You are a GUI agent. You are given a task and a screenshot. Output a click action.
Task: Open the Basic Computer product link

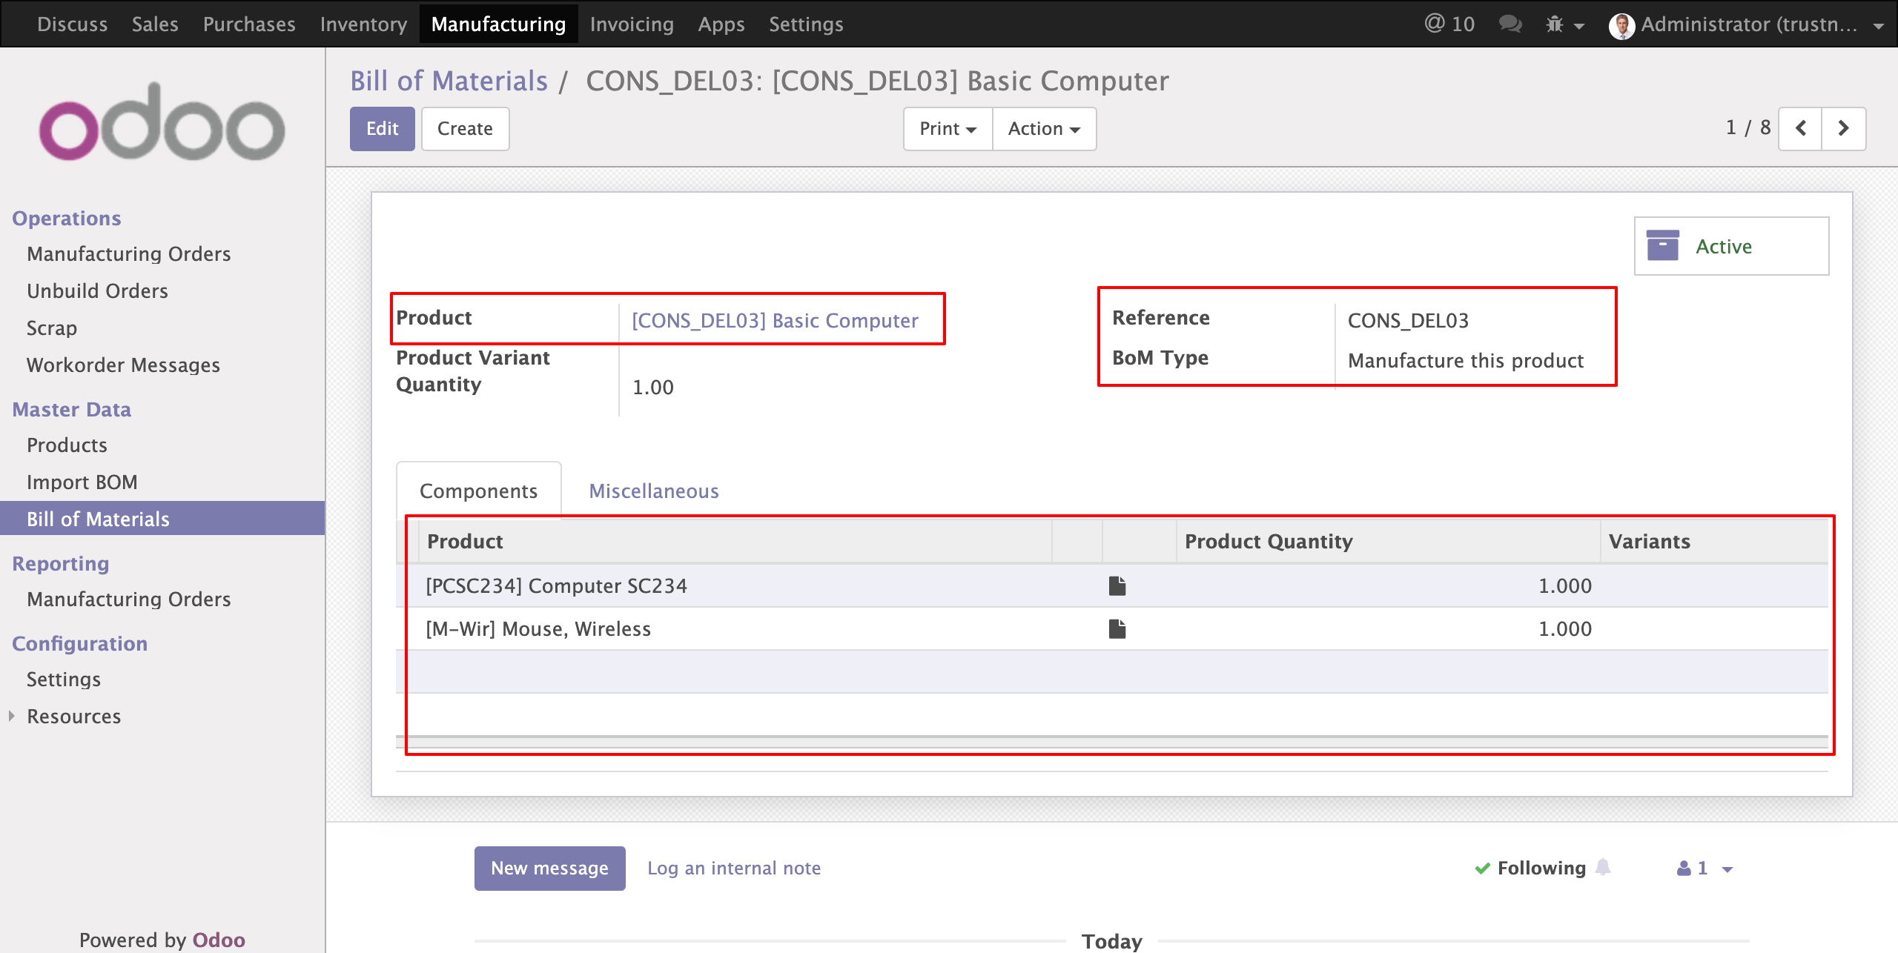775,320
